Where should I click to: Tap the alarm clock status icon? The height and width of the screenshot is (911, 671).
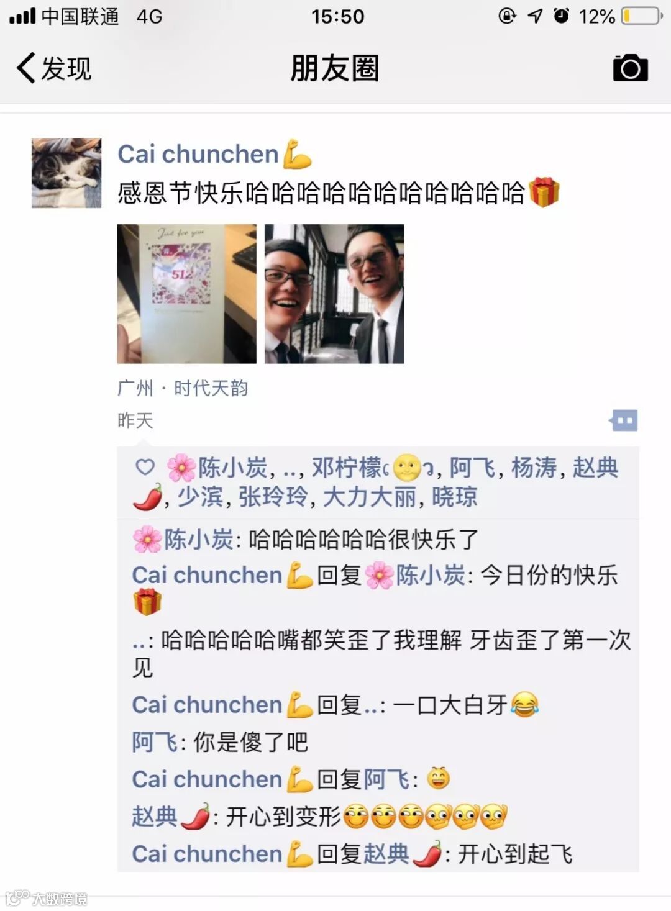point(562,16)
